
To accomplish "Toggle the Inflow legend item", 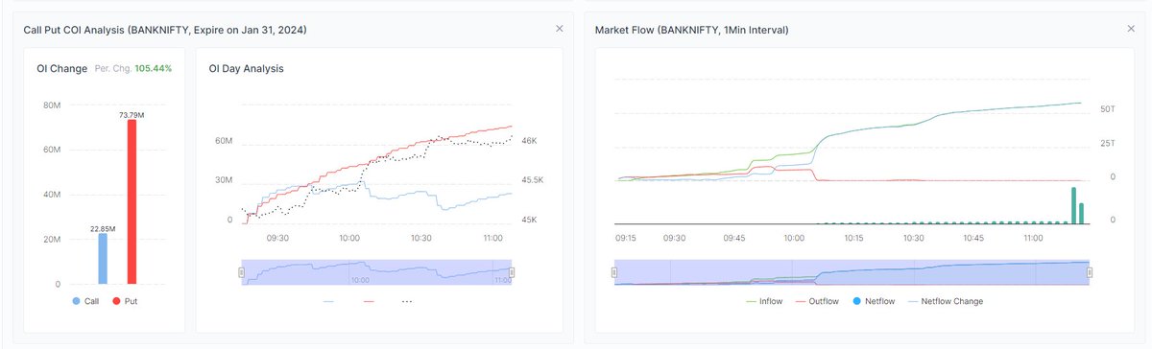I will pos(764,301).
